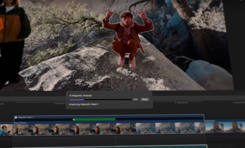Image resolution: width=245 pixels, height=148 pixels.
Task: Click the 'Analyzing Magnetic Mask 1' status text
Action: [84, 104]
